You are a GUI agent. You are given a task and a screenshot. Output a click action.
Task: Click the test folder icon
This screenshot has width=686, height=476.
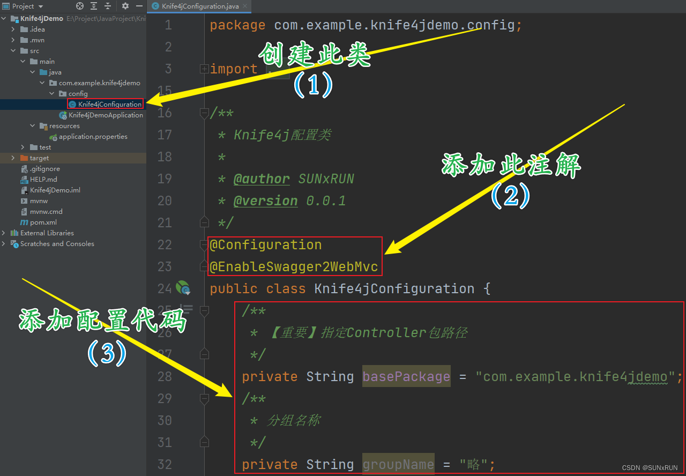(34, 147)
